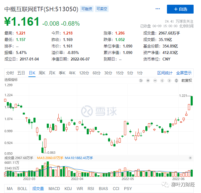This screenshot has width=201, height=193.
Task: Select the BIAS indicator tab
Action: 103,189
